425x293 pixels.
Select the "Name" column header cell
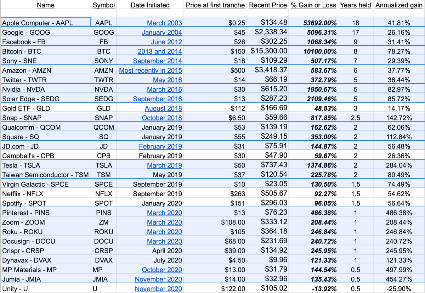tap(46, 5)
